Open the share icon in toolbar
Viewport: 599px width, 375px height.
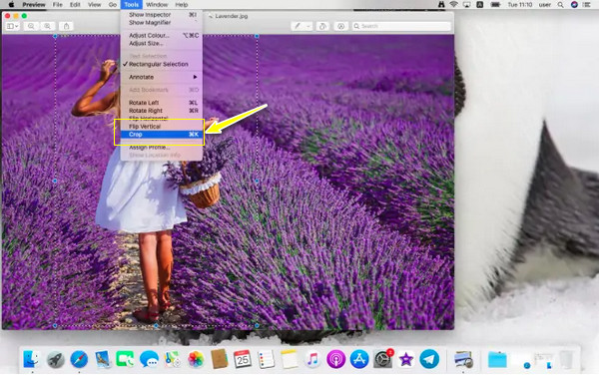(66, 26)
